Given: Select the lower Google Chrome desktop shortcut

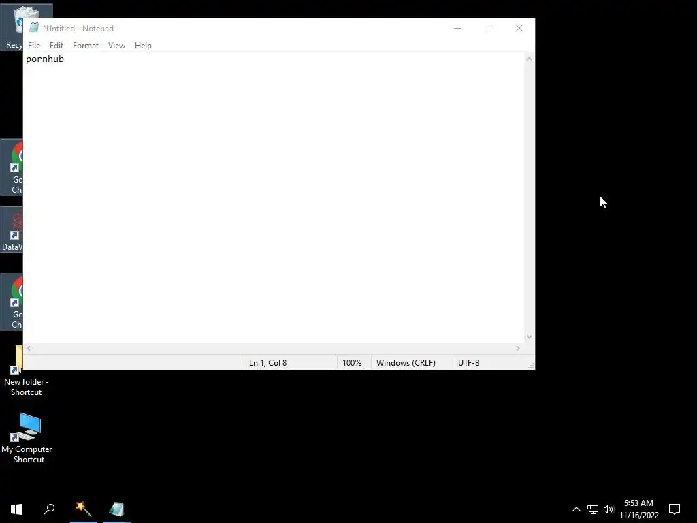Looking at the screenshot, I should tap(12, 302).
